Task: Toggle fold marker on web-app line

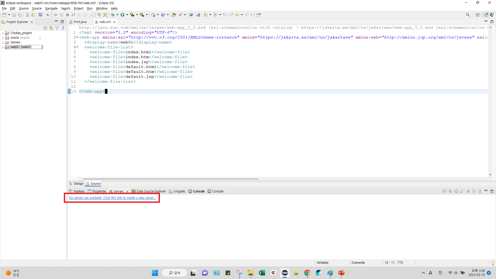Action: pyautogui.click(x=77, y=37)
